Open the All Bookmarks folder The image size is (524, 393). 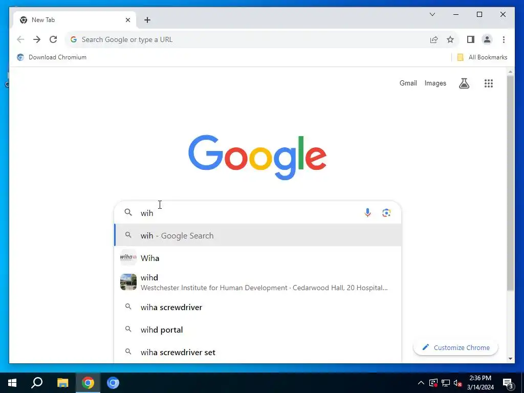click(x=482, y=57)
